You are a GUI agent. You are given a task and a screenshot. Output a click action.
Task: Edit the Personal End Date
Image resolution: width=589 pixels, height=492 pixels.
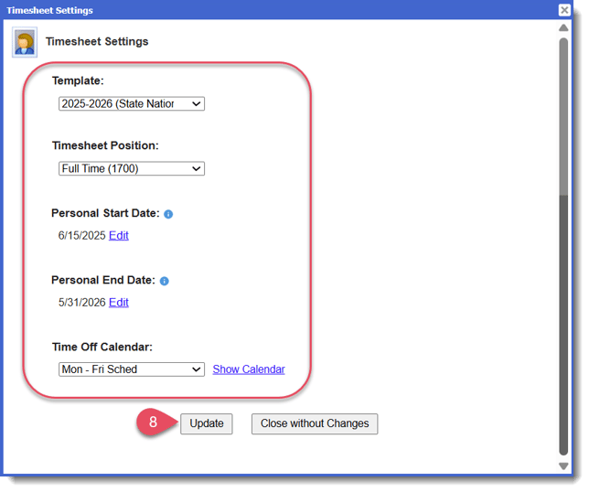click(119, 303)
